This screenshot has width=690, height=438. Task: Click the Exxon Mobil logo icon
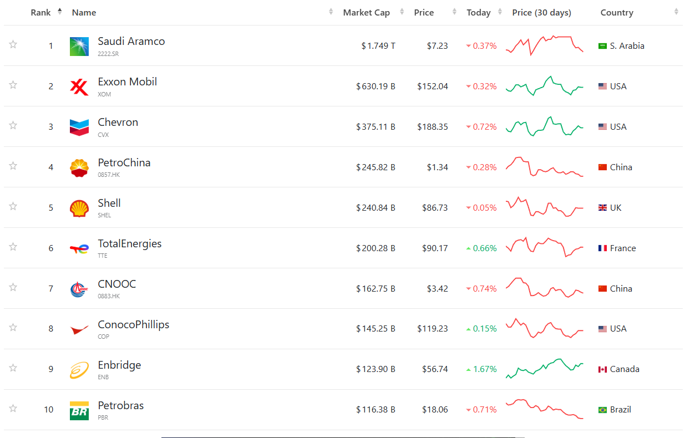pyautogui.click(x=79, y=87)
